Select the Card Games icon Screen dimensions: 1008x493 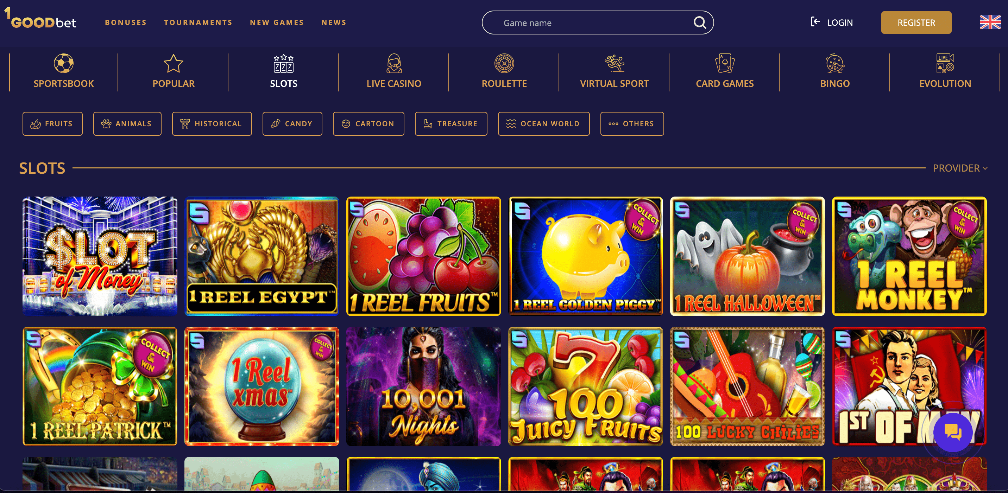[x=725, y=63]
